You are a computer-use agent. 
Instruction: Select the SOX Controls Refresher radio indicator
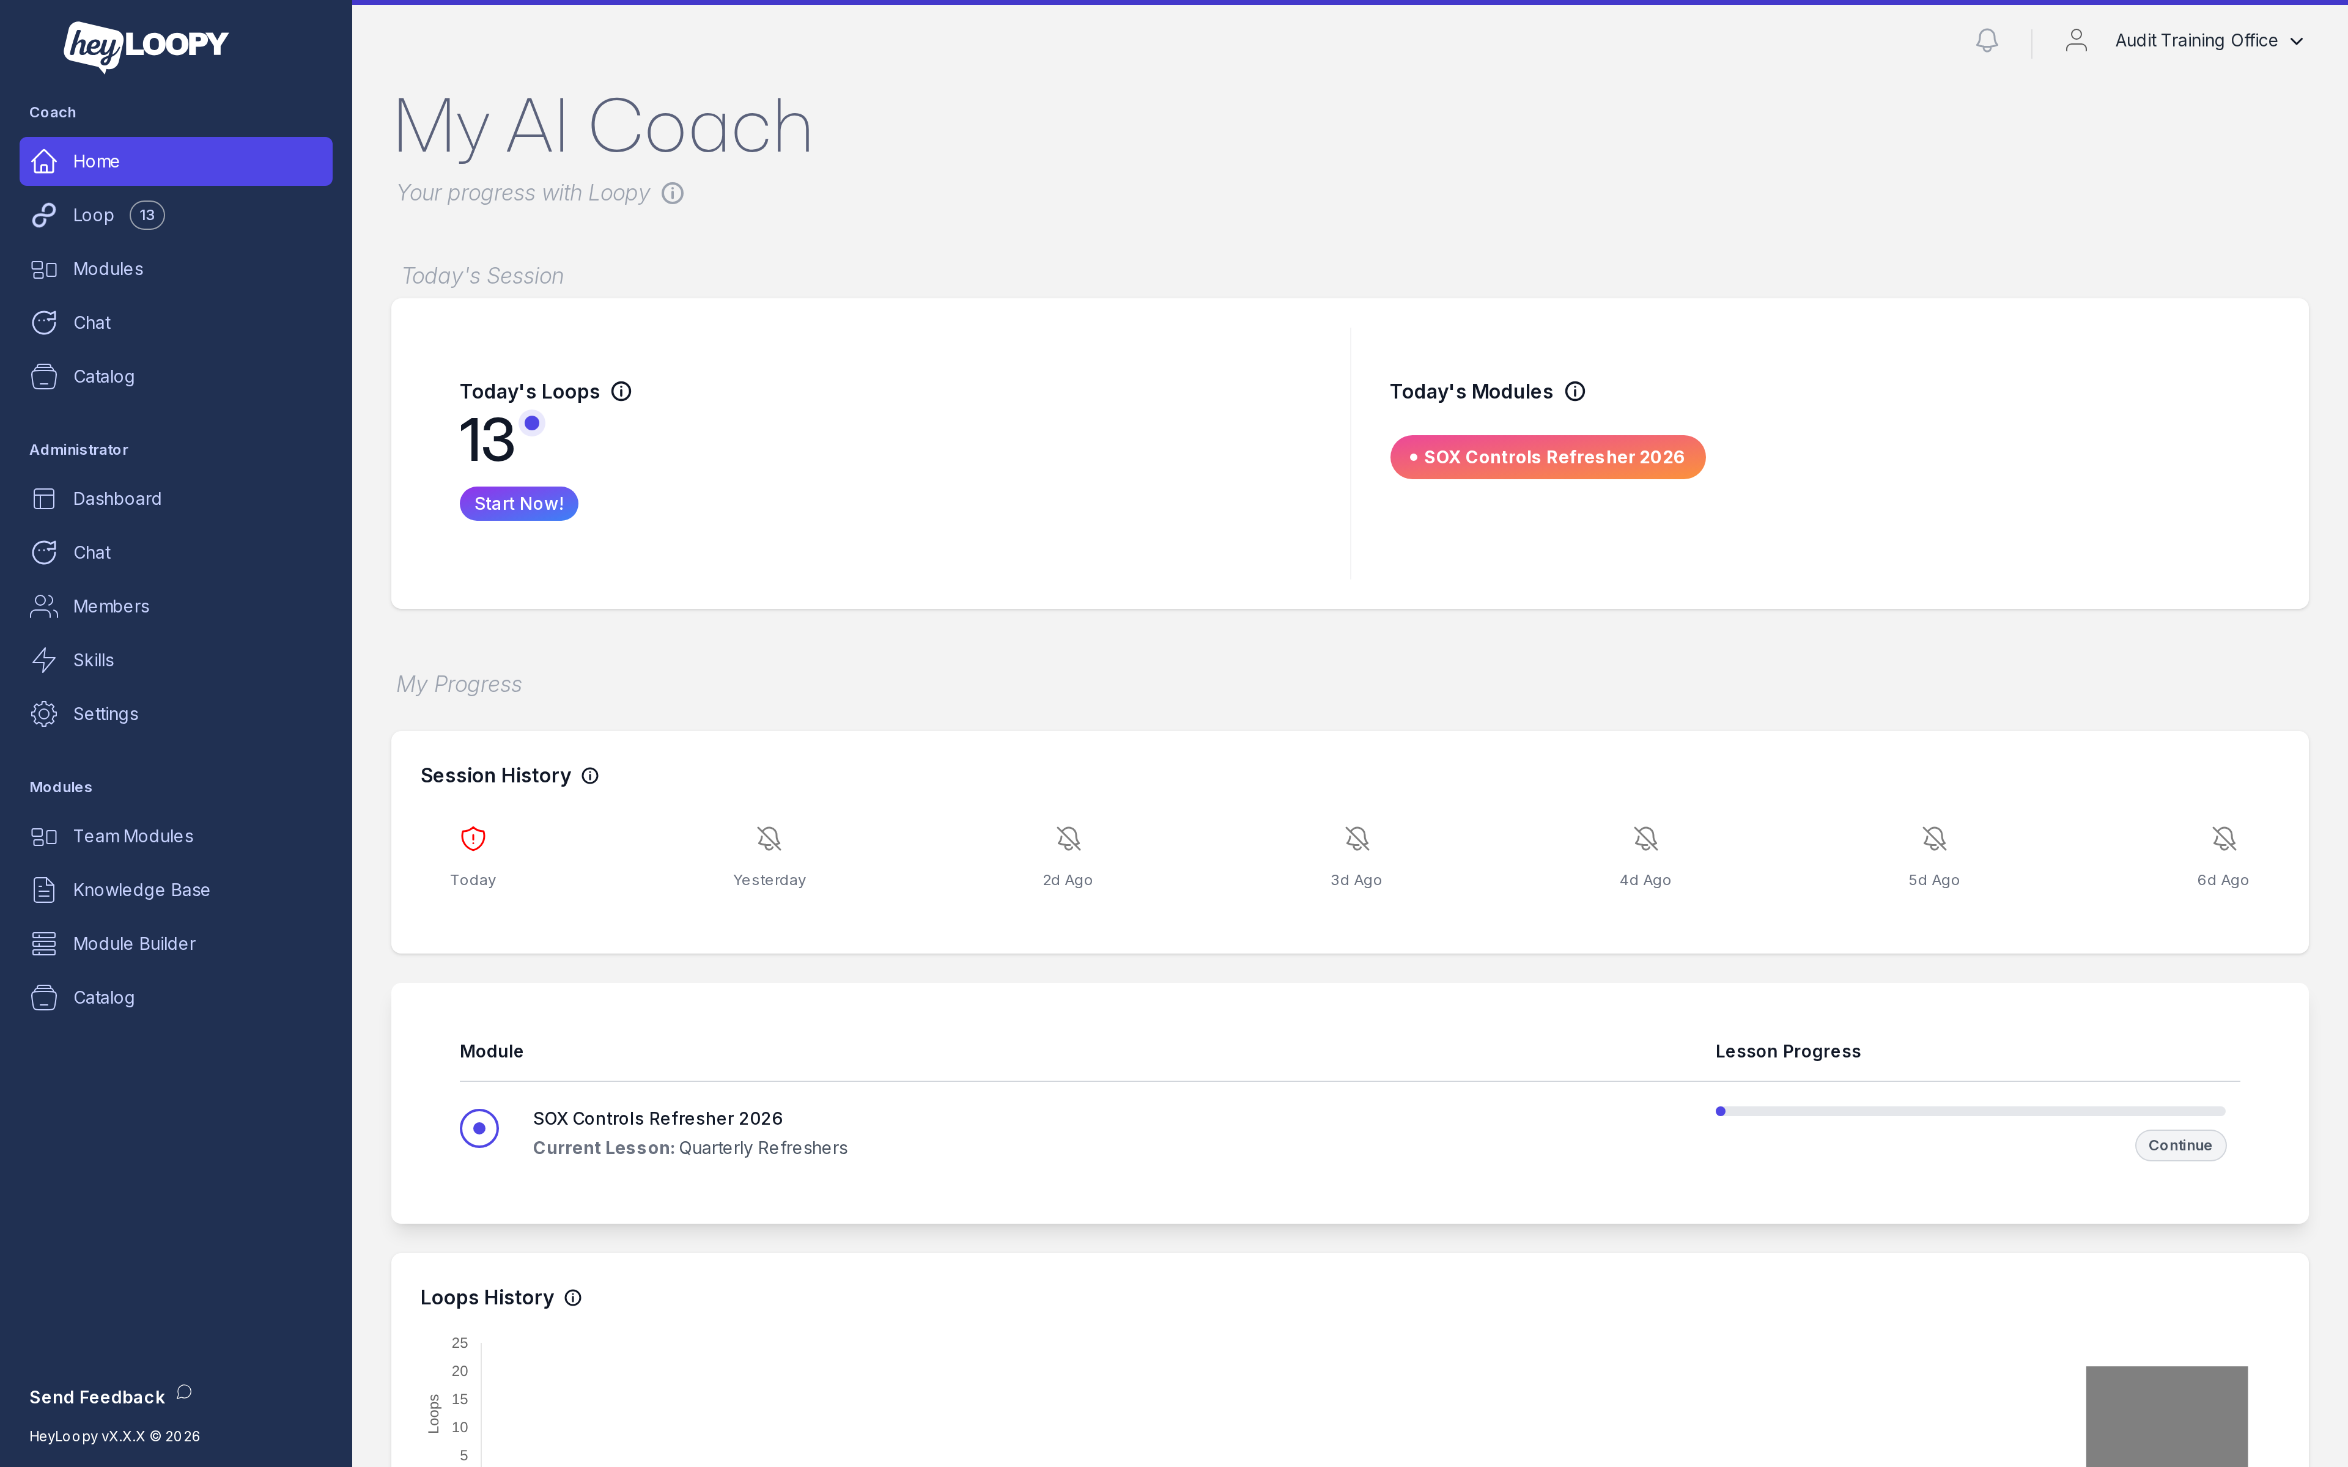point(479,1128)
